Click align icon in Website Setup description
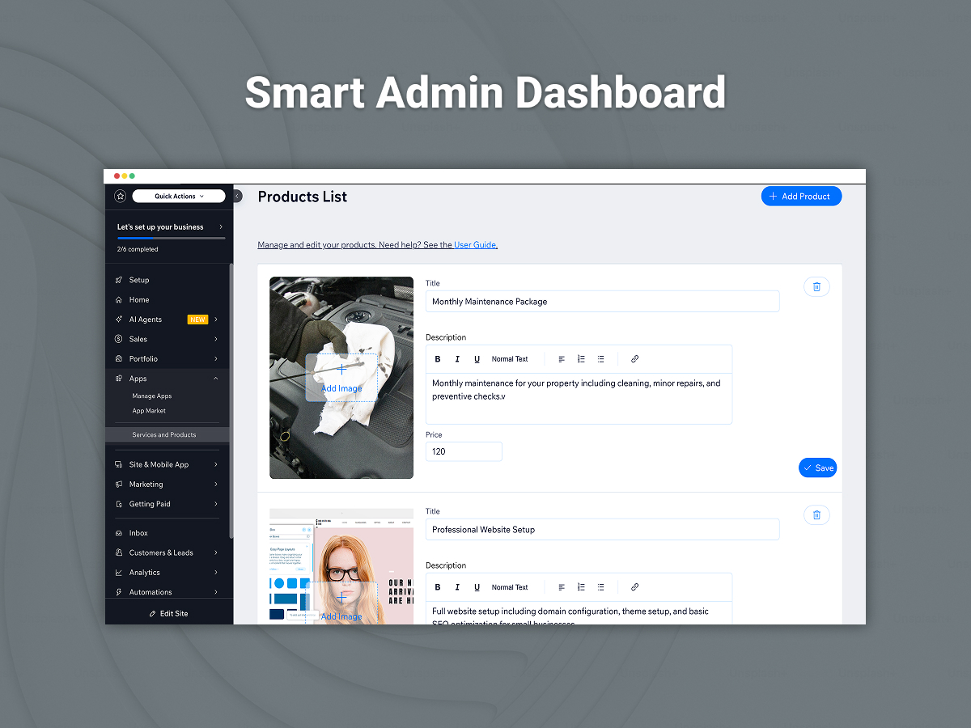 [x=562, y=587]
